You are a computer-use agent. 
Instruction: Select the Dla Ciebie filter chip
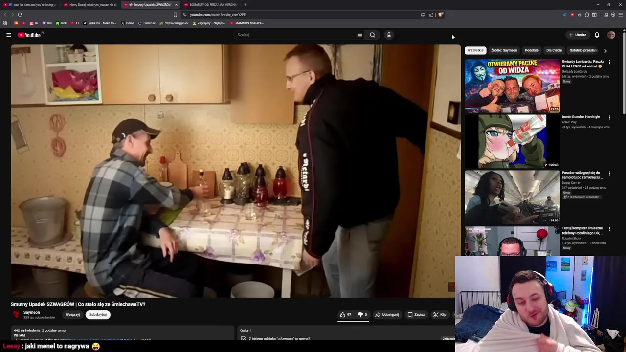[554, 50]
